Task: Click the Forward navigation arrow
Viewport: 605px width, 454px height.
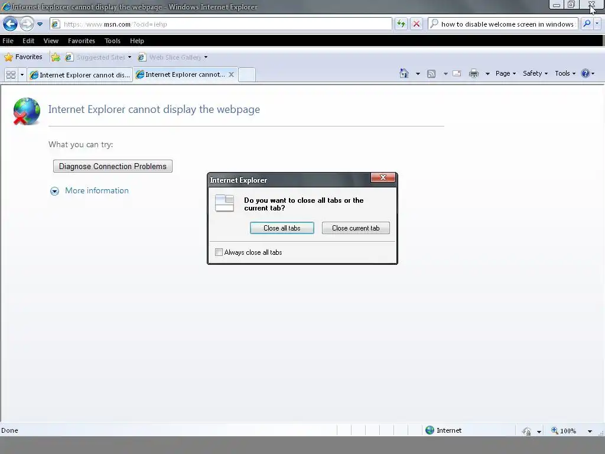Action: point(27,24)
